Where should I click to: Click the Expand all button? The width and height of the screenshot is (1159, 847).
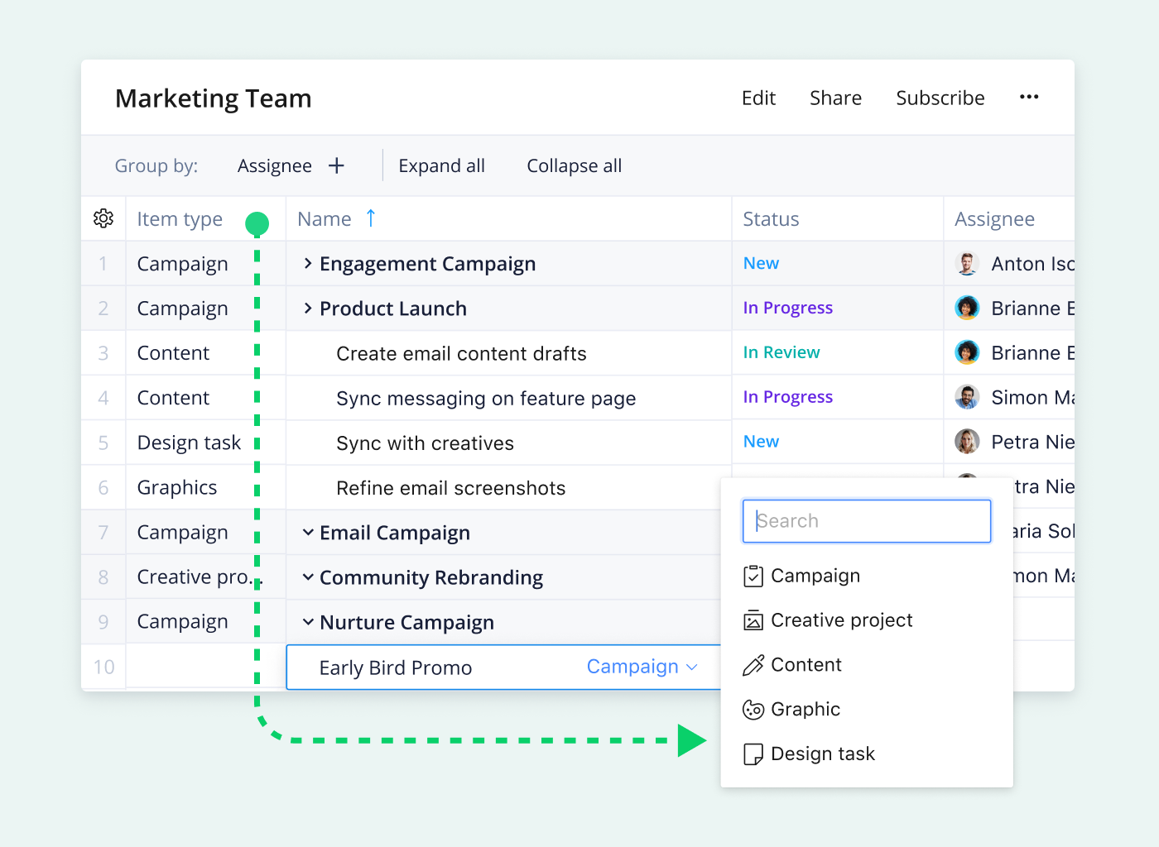pos(441,166)
